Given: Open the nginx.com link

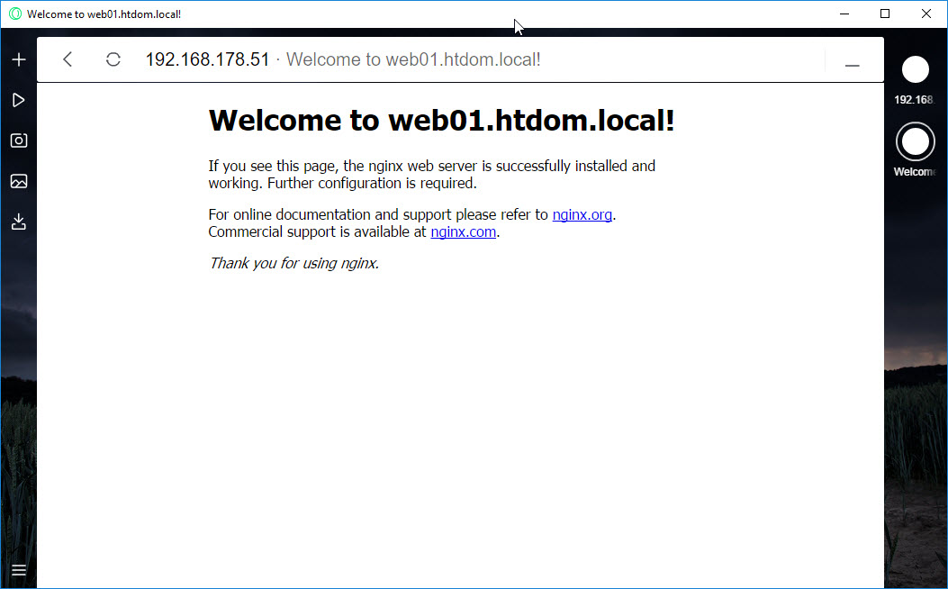Looking at the screenshot, I should pyautogui.click(x=463, y=231).
